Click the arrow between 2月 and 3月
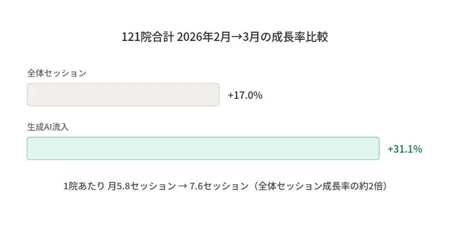Screen dimensions: 466x245 (x=231, y=38)
